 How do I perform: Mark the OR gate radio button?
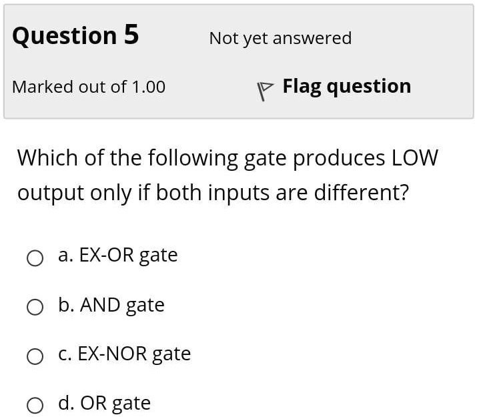pos(35,406)
